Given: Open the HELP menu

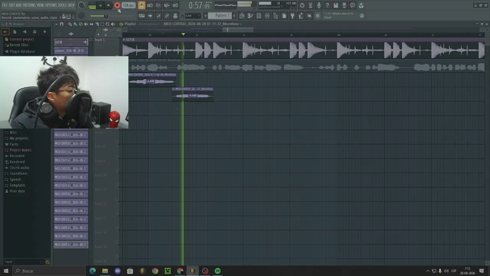Looking at the screenshot, I should coord(72,5).
